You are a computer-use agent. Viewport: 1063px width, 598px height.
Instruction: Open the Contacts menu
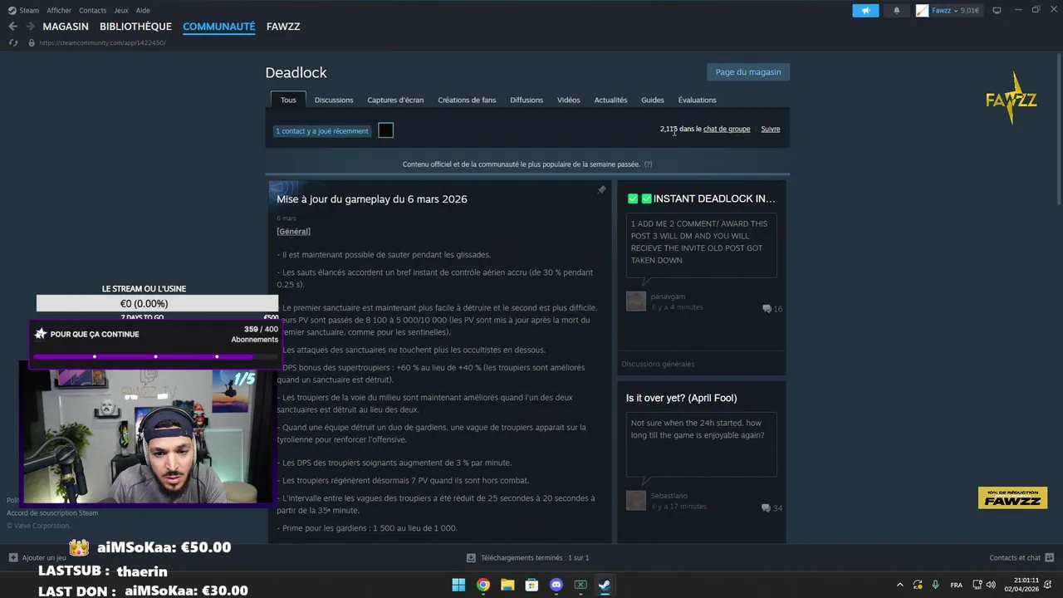click(x=92, y=10)
